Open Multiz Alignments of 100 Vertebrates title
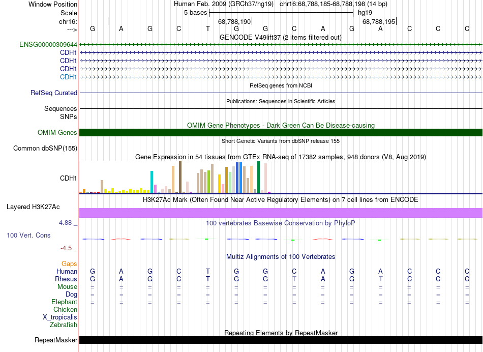483x352 pixels. point(281,257)
